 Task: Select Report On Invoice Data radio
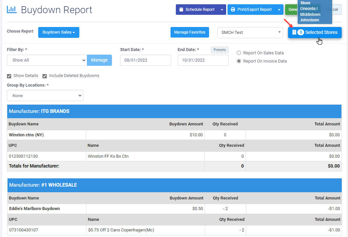point(239,61)
